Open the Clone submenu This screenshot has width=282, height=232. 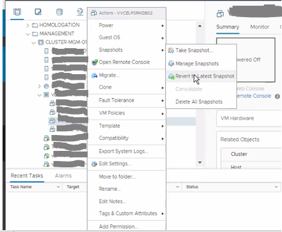(126, 87)
